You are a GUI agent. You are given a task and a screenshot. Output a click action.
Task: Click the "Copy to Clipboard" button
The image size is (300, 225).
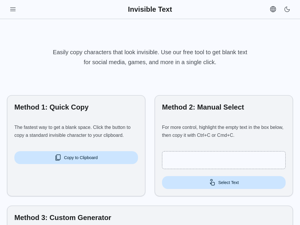(x=76, y=158)
